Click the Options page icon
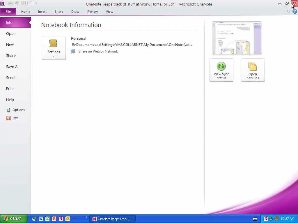298x223 pixels. pos(8,110)
